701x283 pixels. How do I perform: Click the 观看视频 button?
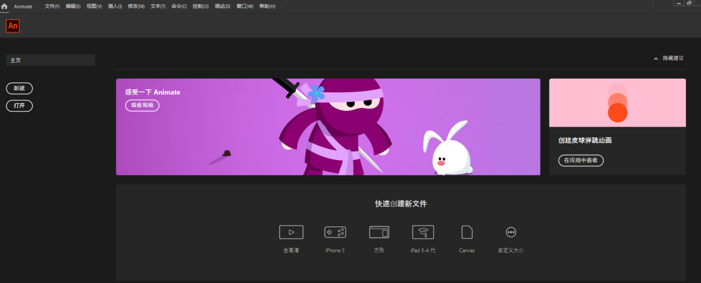[x=142, y=105]
